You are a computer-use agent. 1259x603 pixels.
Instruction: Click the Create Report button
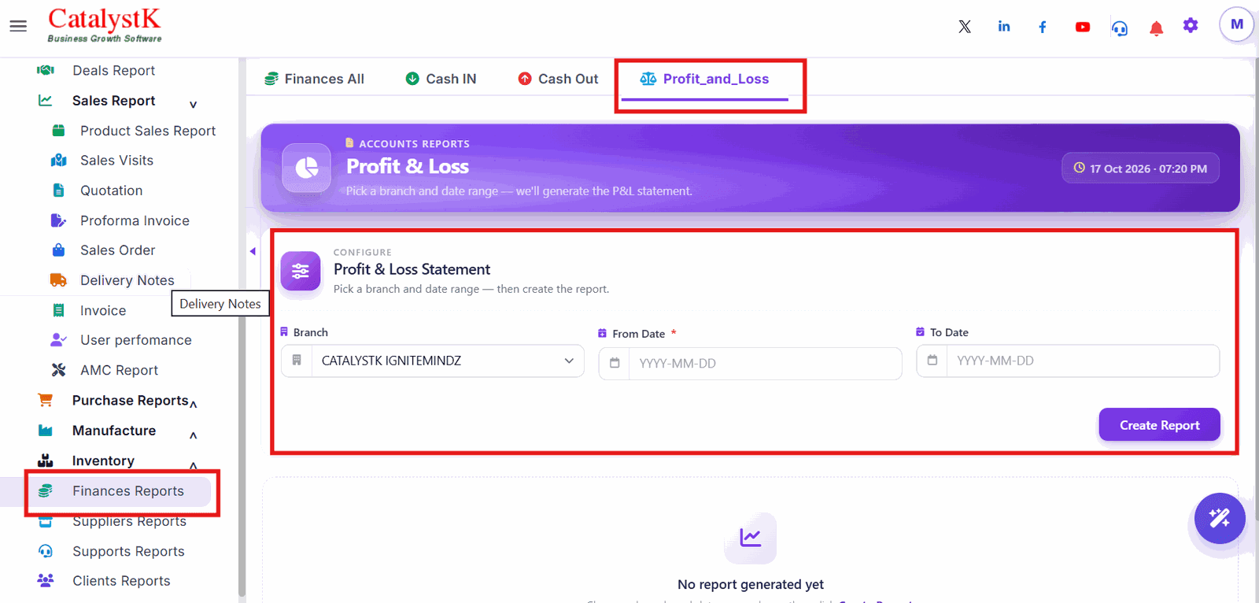[x=1160, y=425]
